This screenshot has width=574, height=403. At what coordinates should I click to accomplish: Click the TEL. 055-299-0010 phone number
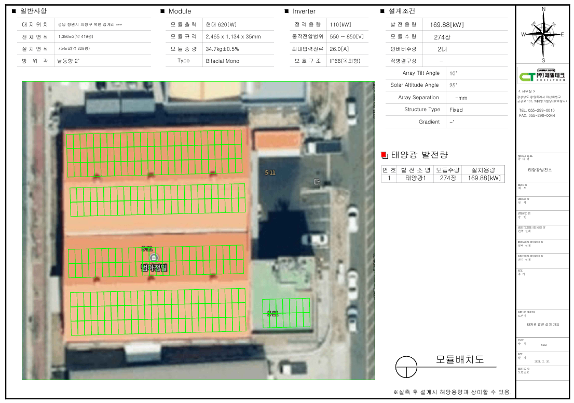[537, 110]
